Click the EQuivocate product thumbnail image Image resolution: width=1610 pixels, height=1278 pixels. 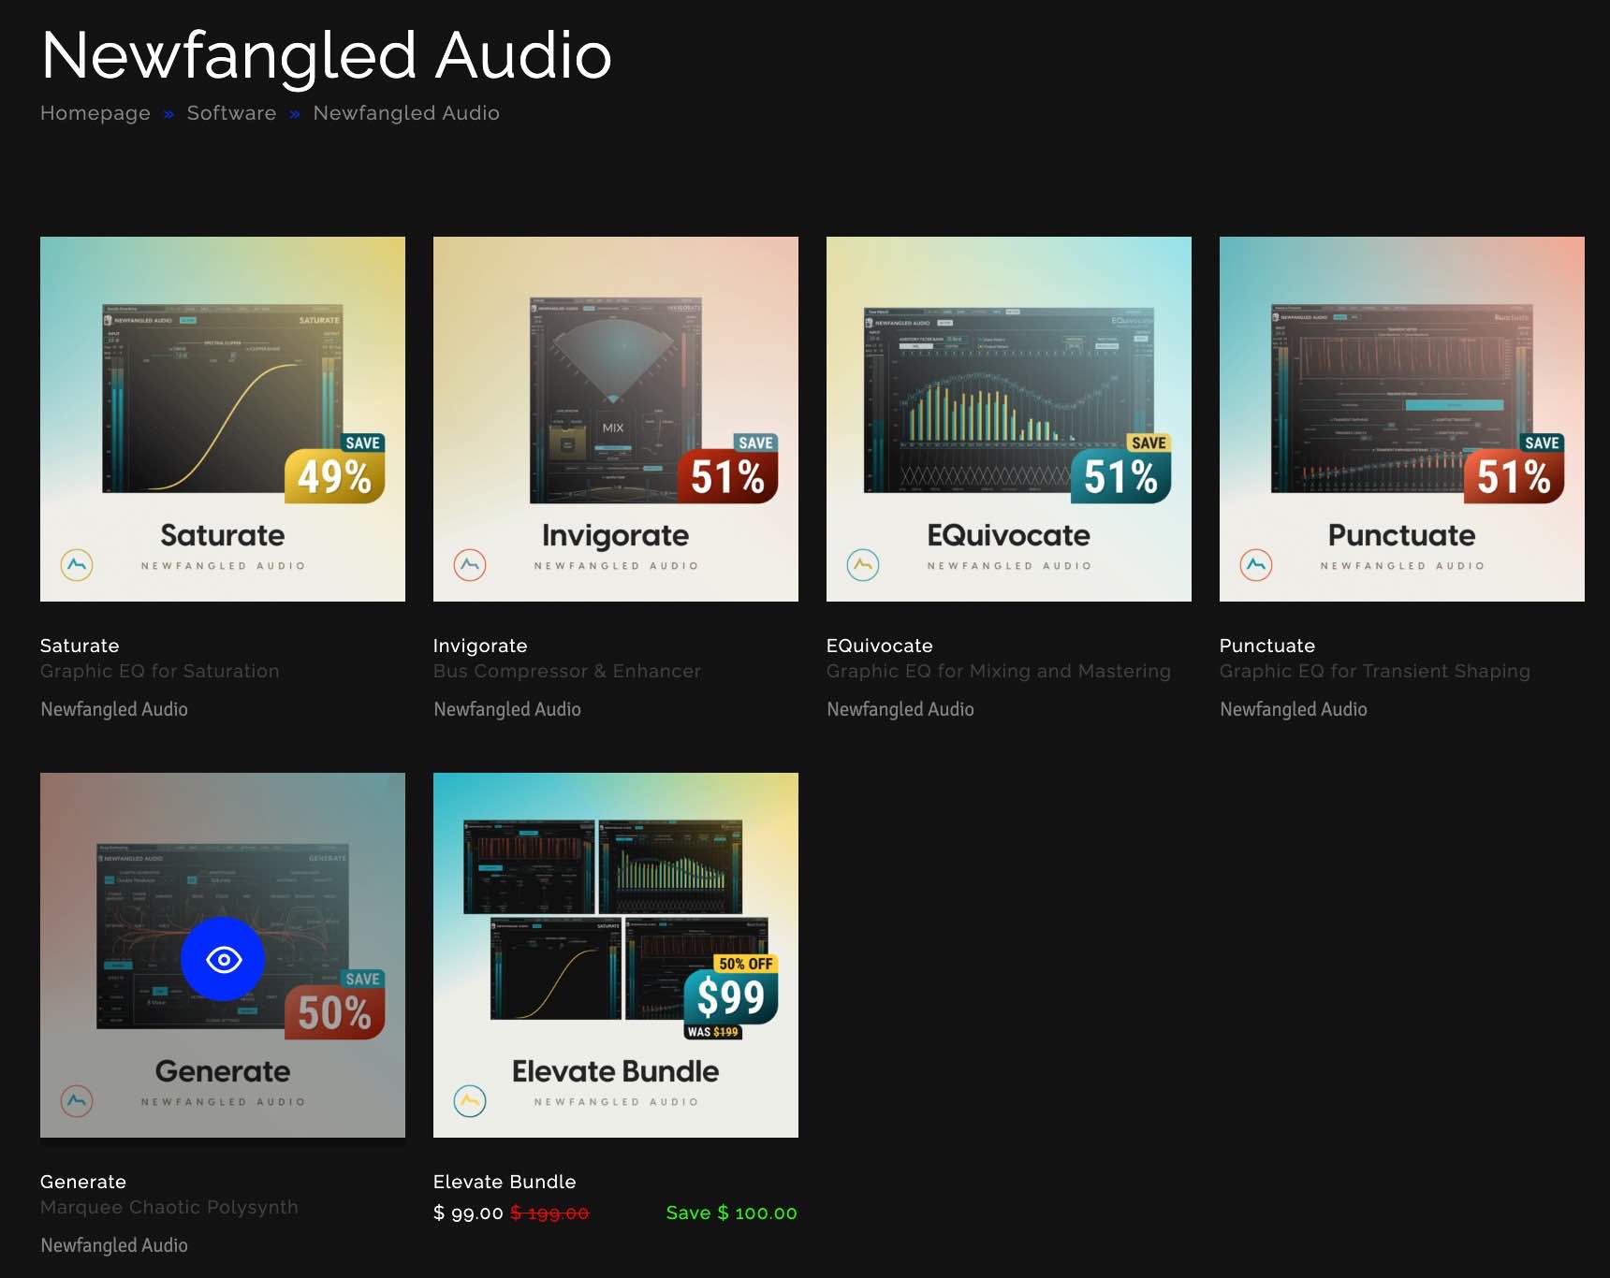coord(1009,419)
